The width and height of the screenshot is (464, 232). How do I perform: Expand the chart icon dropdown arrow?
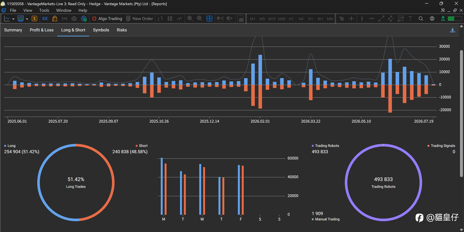point(13,19)
